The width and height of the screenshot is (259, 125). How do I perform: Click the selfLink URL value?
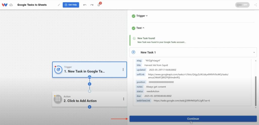click(188, 76)
